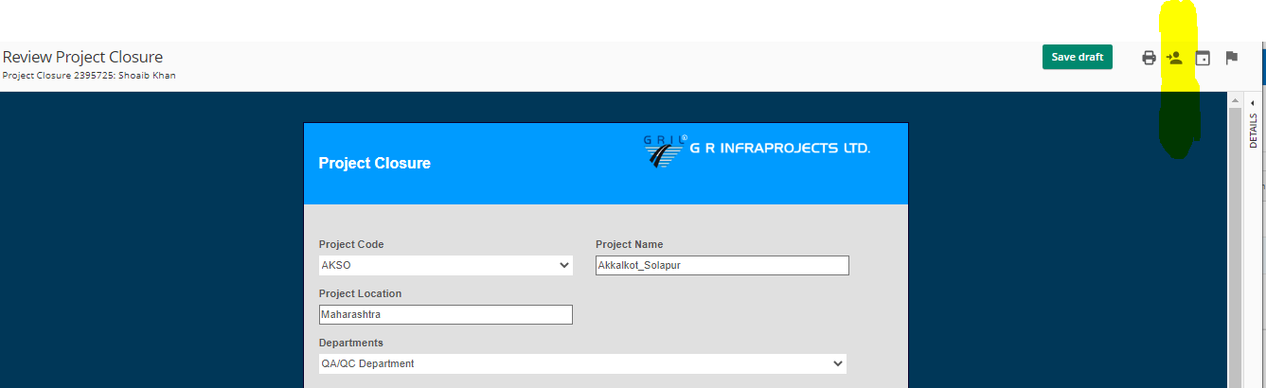
Task: Click the Project Name label
Action: click(629, 244)
